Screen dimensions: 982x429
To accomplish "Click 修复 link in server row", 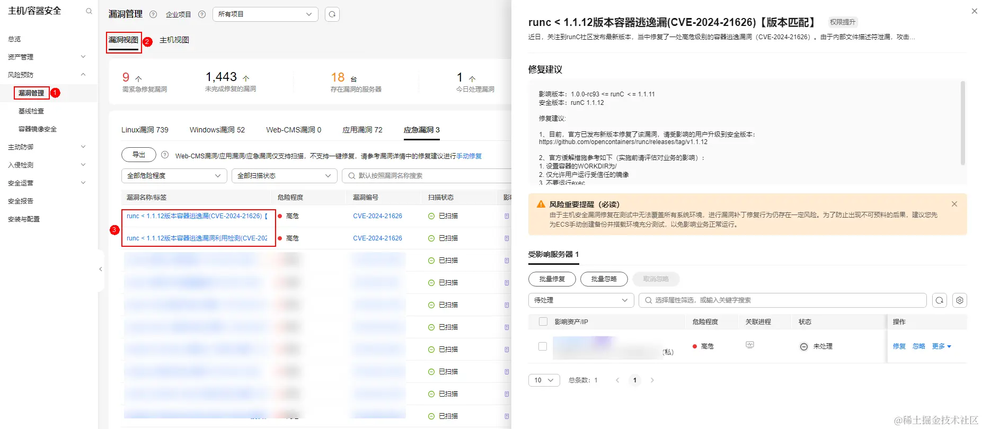I will (x=899, y=346).
